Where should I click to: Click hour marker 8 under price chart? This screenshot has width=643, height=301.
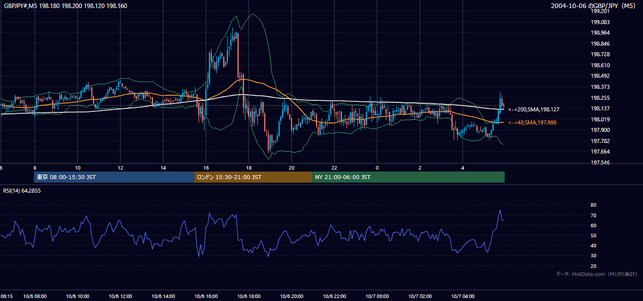(35, 168)
